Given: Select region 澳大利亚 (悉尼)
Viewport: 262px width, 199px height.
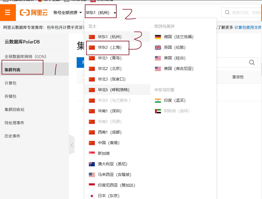Looking at the screenshot, I should tap(117, 164).
